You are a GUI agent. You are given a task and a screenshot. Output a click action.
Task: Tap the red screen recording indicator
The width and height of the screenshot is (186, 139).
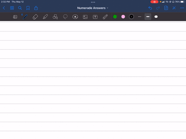pos(154,2)
